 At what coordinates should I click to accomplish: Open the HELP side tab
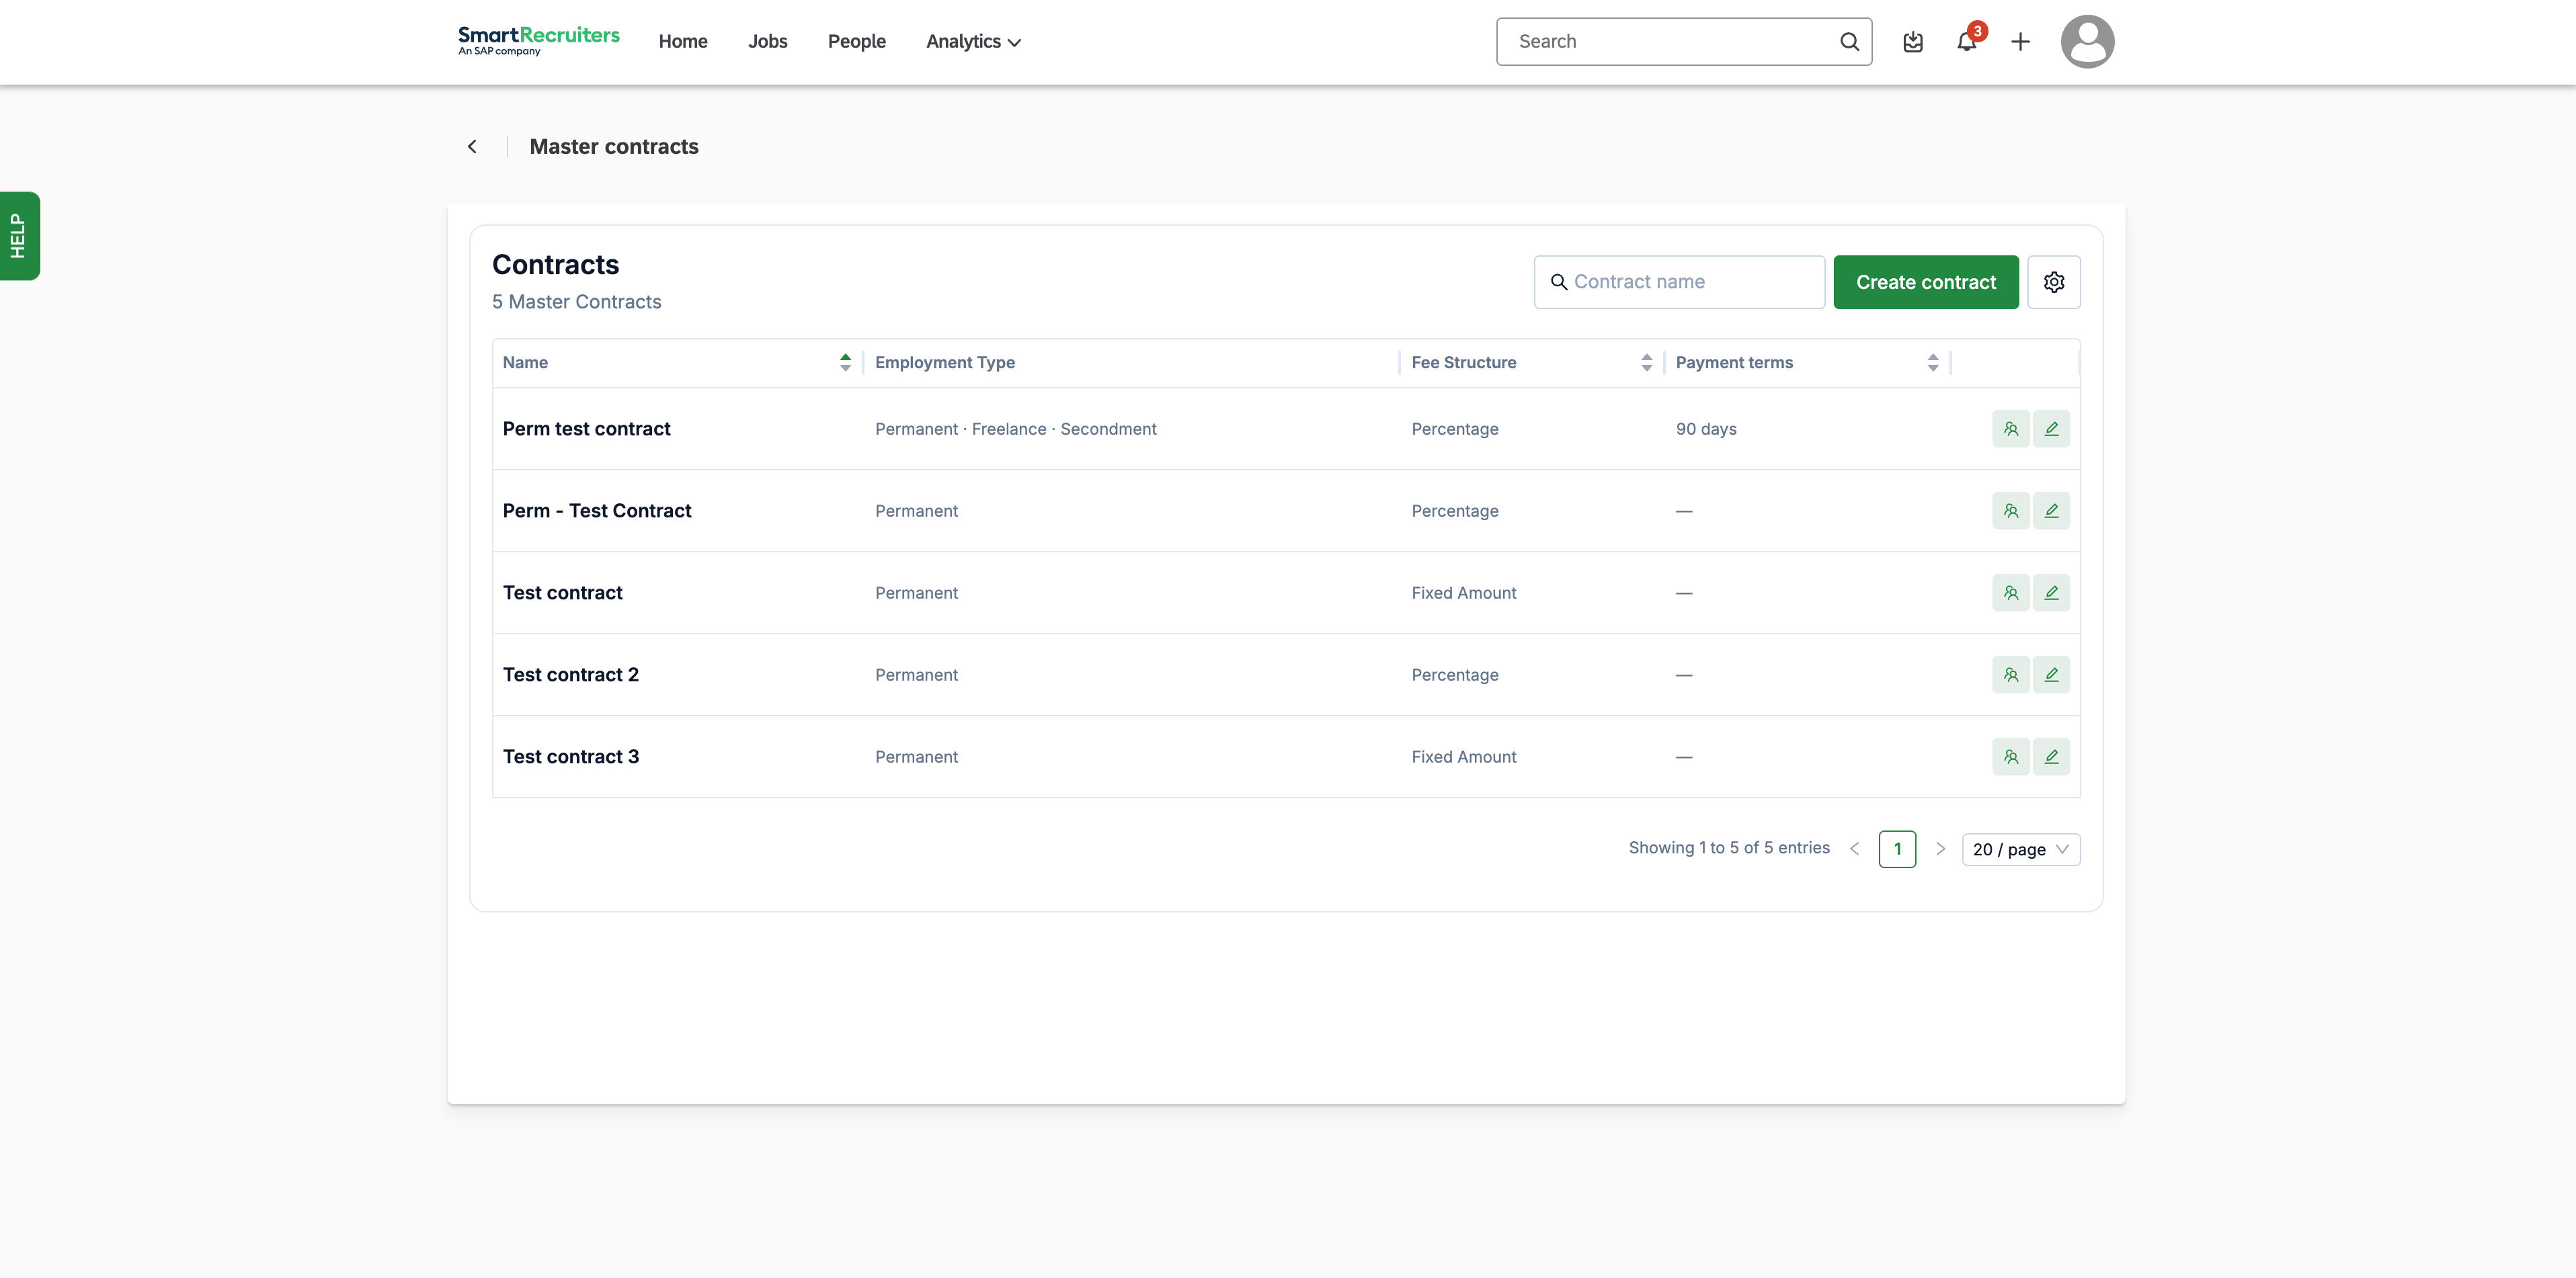click(19, 236)
